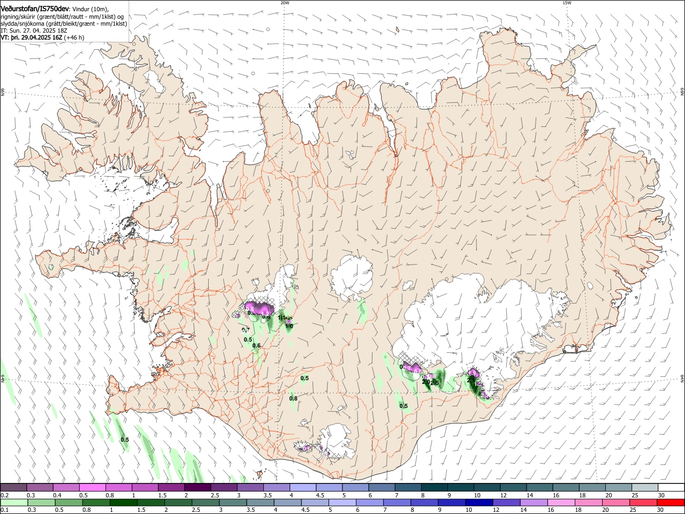The width and height of the screenshot is (685, 514).
Task: Pick the darkest purple snow swatch at 2–2.5
Action: [x=197, y=488]
